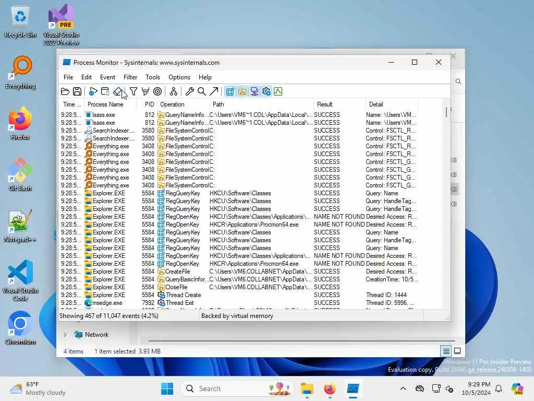
Task: Click the Process Name column header
Action: (x=110, y=104)
